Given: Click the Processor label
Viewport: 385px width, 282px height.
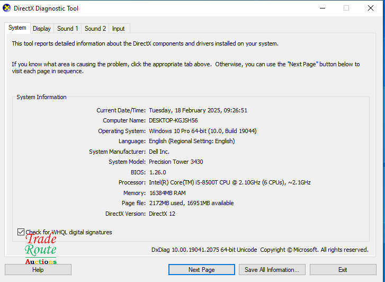Looking at the screenshot, I should (x=132, y=182).
